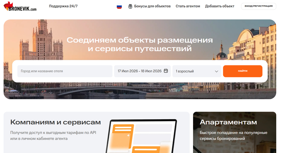Screen dimensions: 281x153
Task: Click the Bronevik.com logo
Action: tap(20, 6)
